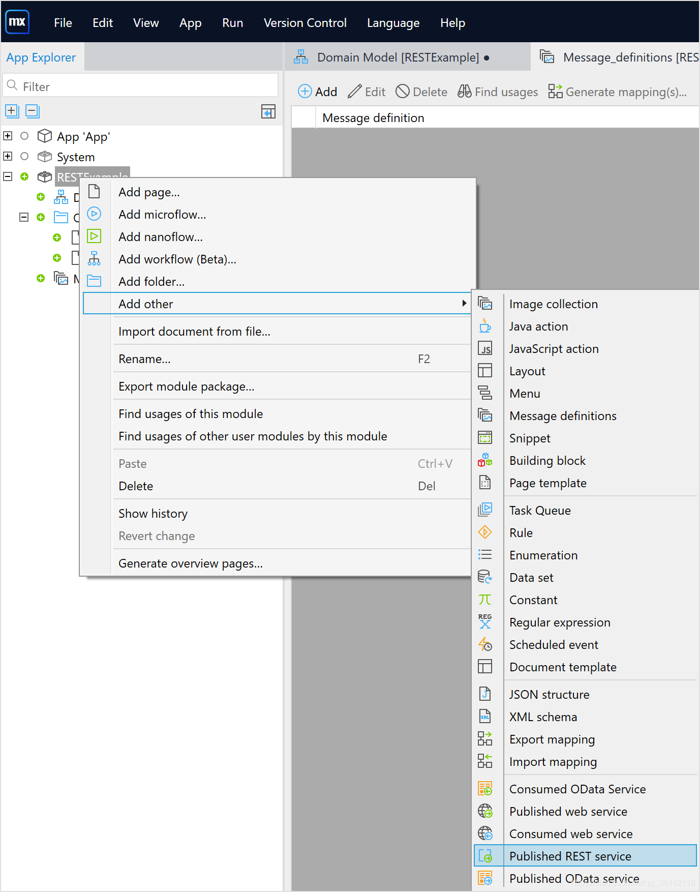Click the JSON structure icon
The image size is (700, 892).
[x=485, y=694]
